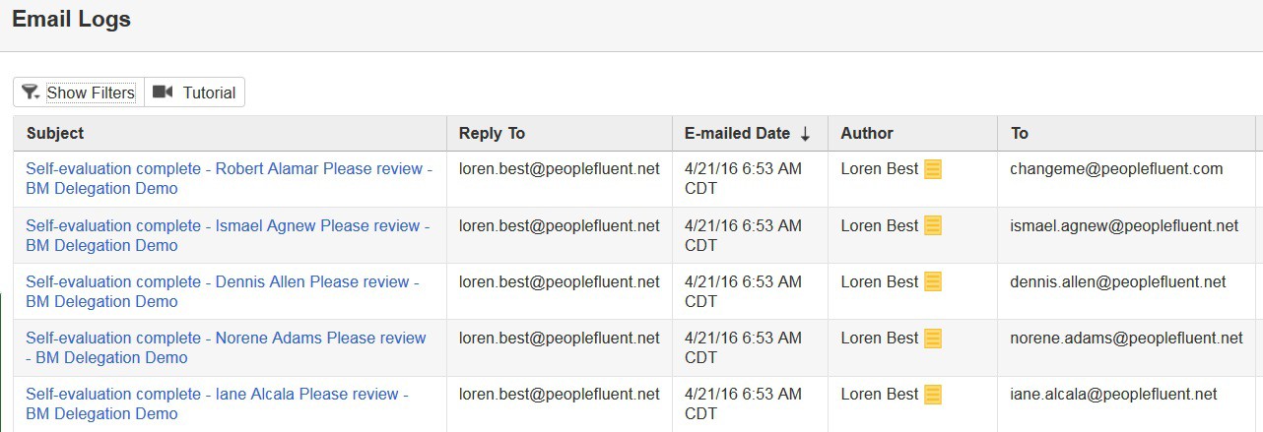Open Robert Alamar self-evaluation email link
This screenshot has width=1263, height=432.
coord(230,178)
